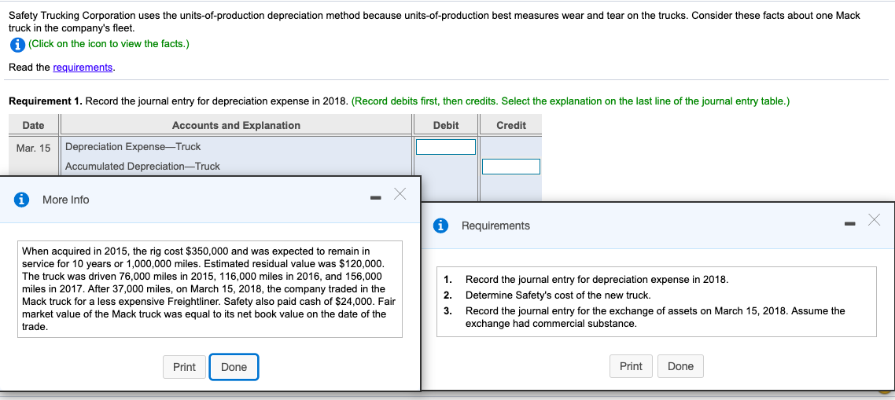
Task: Close the Requirements dialog
Action: (874, 220)
